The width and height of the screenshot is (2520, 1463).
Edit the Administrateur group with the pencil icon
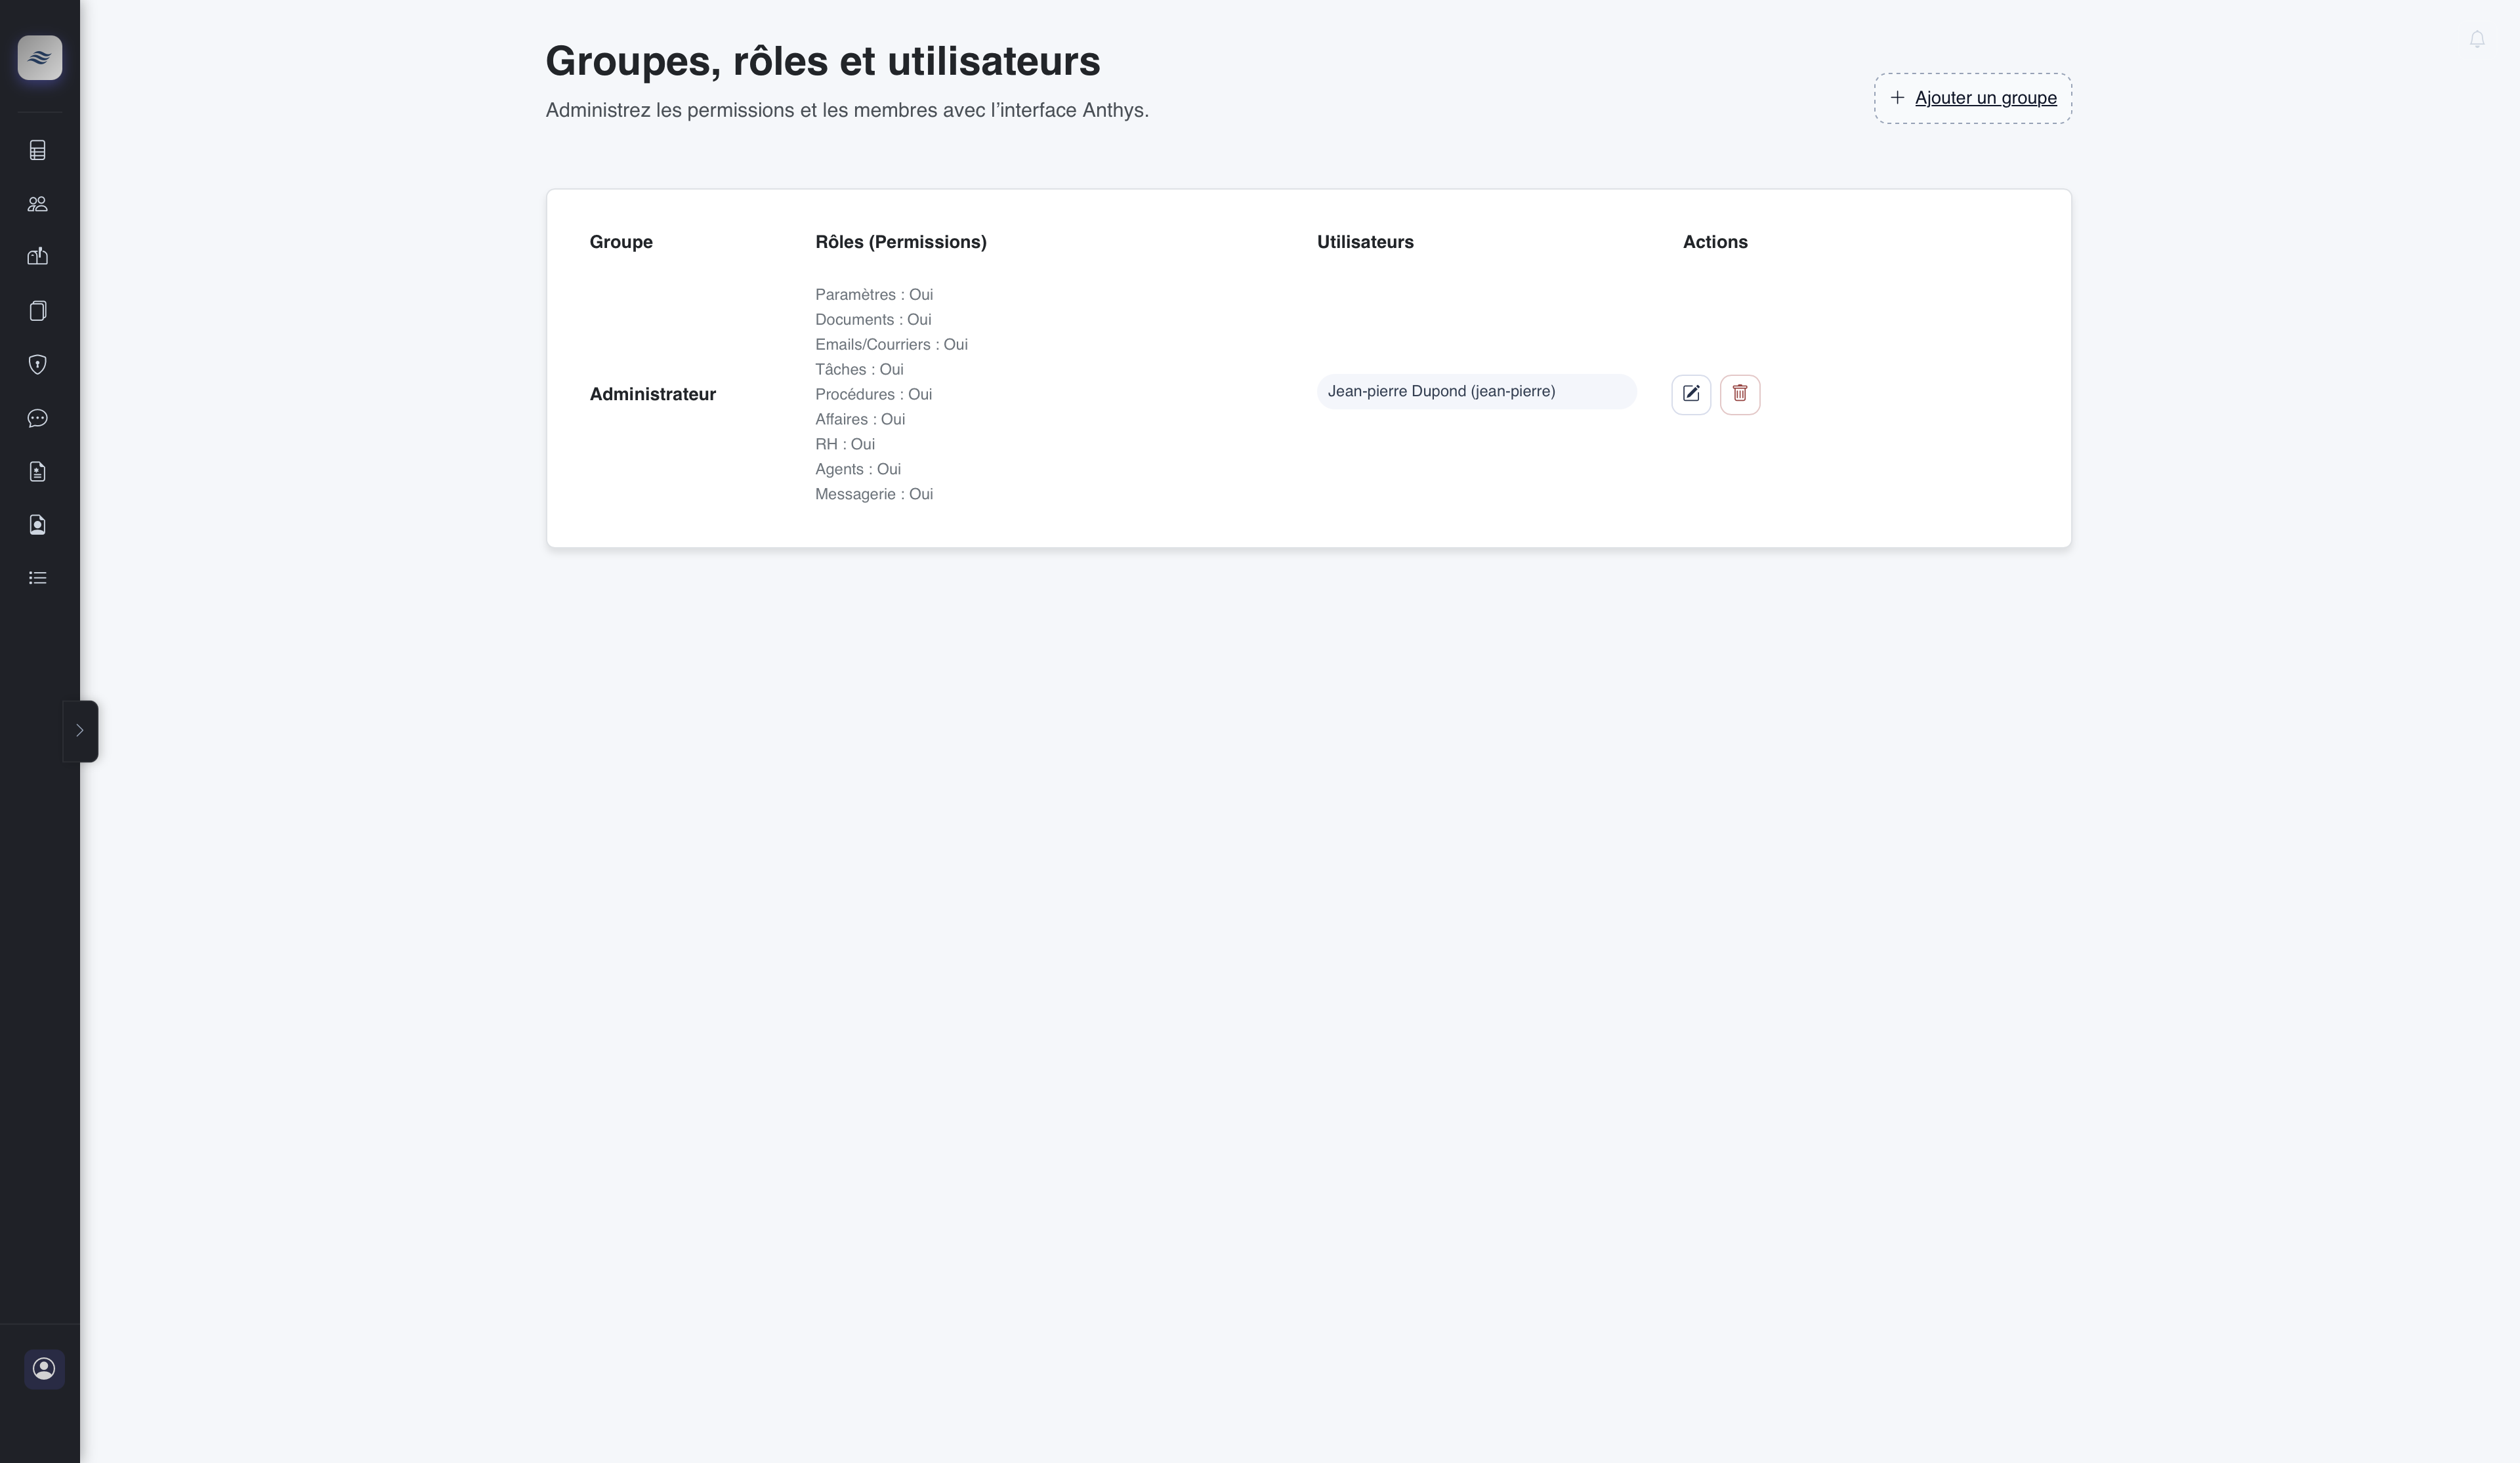[x=1691, y=394]
